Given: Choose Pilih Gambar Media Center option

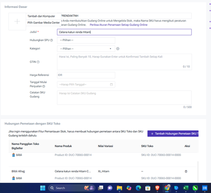Looking at the screenshot, I should point(43,22).
